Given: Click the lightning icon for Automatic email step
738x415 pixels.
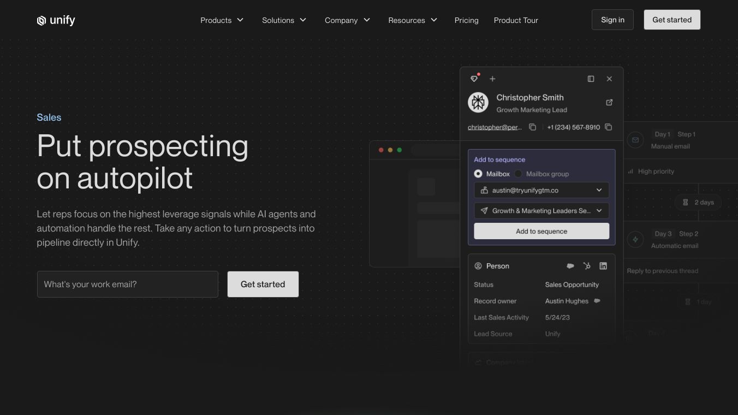Looking at the screenshot, I should 635,239.
